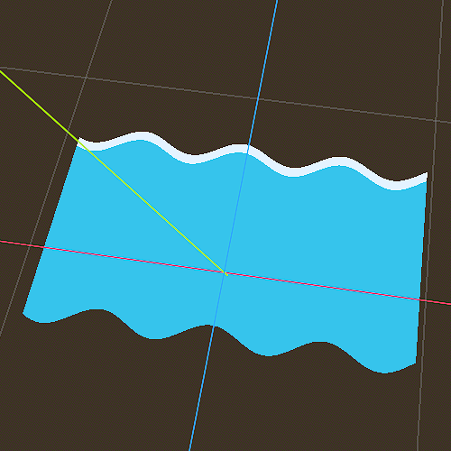The image size is (451, 451).
Task: Select the mesh's upper-right corner vertex
Action: click(x=428, y=173)
